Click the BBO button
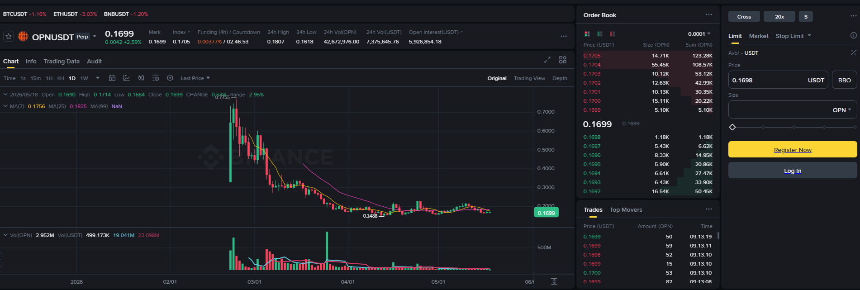 coord(845,80)
